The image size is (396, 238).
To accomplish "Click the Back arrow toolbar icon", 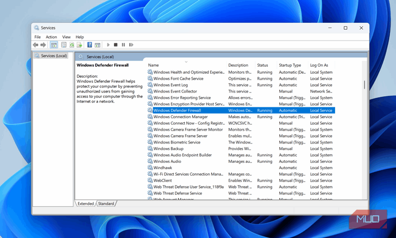I will coord(36,45).
